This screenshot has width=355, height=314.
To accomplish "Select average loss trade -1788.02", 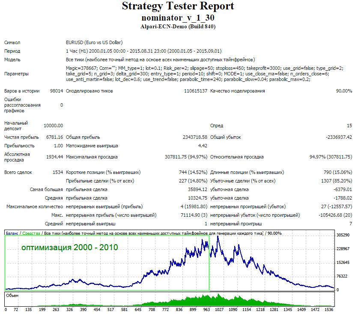I will point(343,198).
